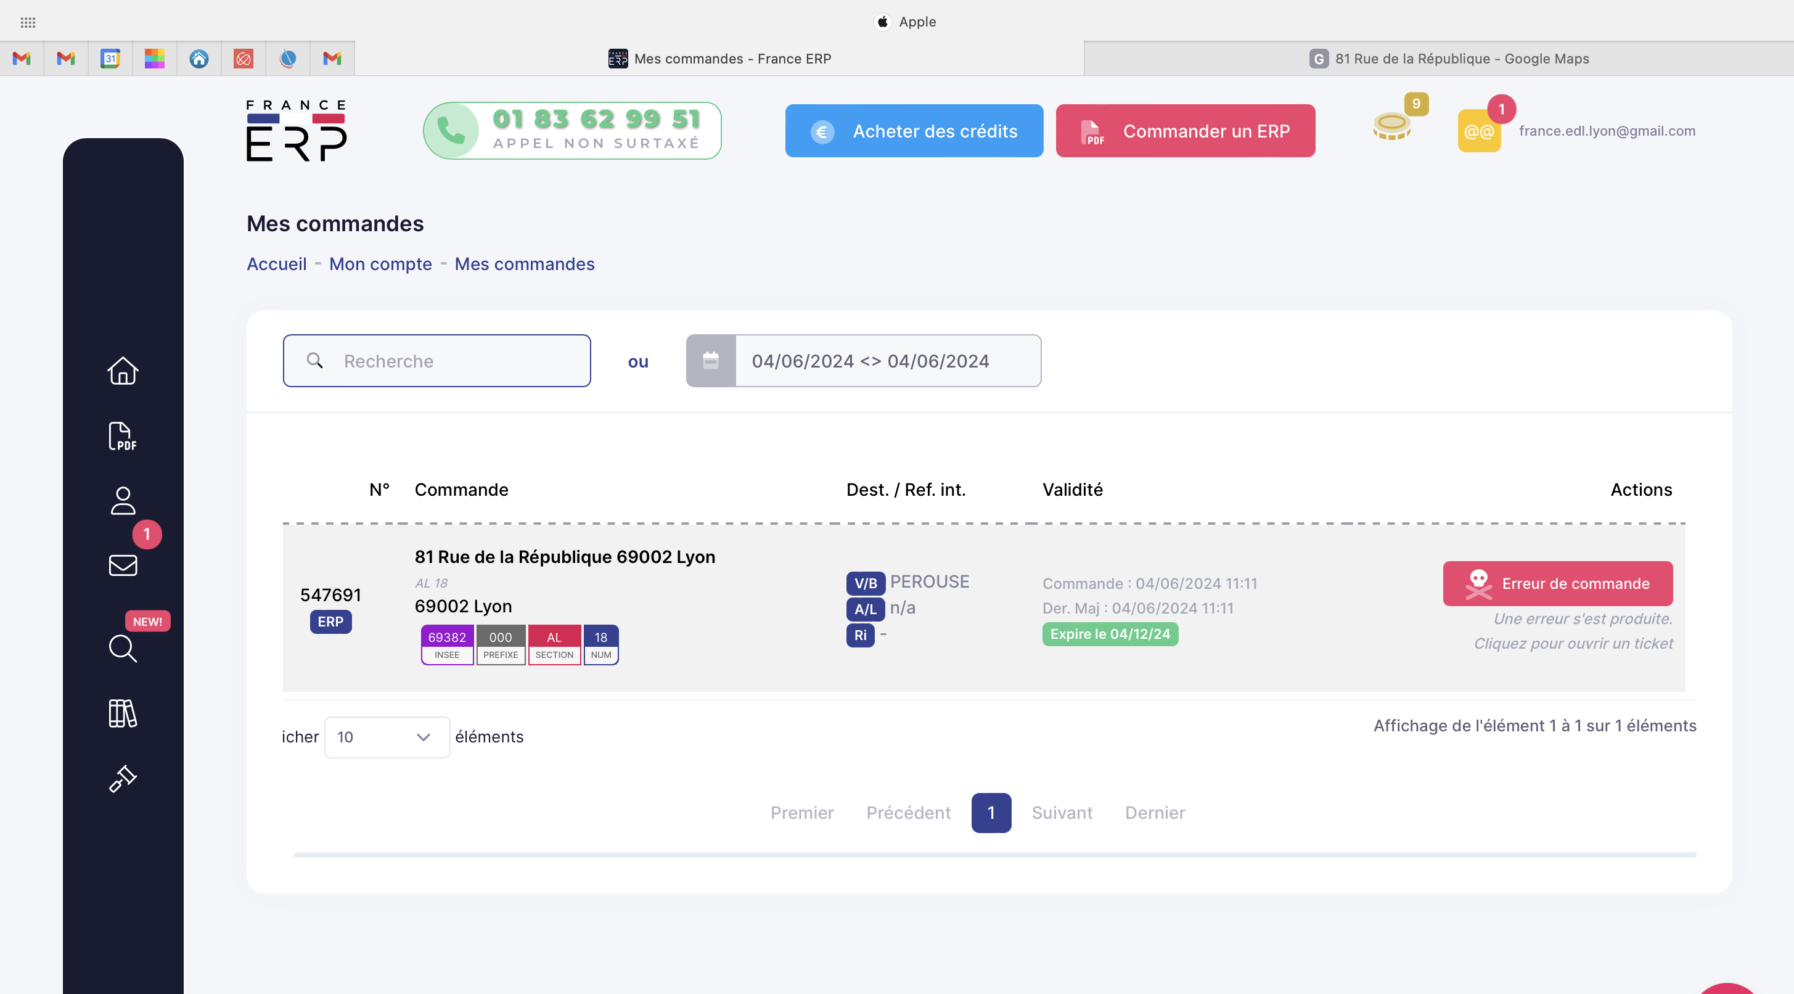Go to Mon compte breadcrumb link
Viewport: 1794px width, 994px height.
coord(380,264)
